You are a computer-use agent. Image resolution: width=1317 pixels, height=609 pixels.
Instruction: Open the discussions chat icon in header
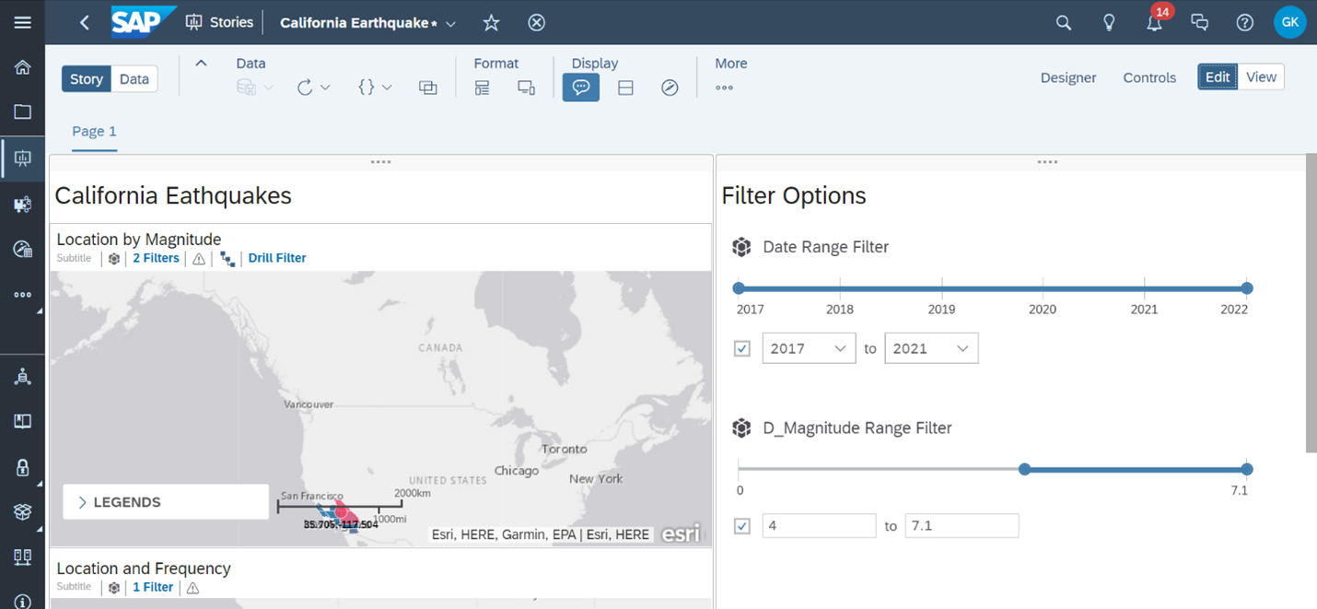pos(1199,23)
